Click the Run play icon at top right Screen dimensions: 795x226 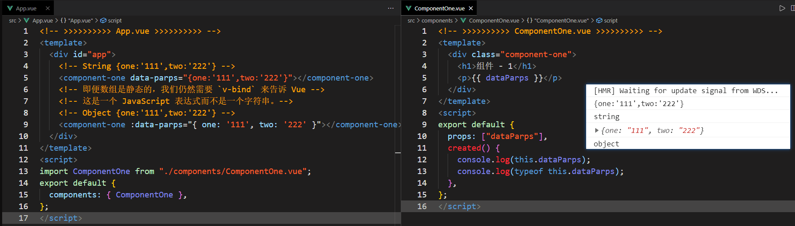click(x=782, y=8)
